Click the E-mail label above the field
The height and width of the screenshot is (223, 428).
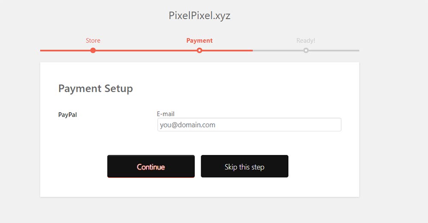point(166,114)
